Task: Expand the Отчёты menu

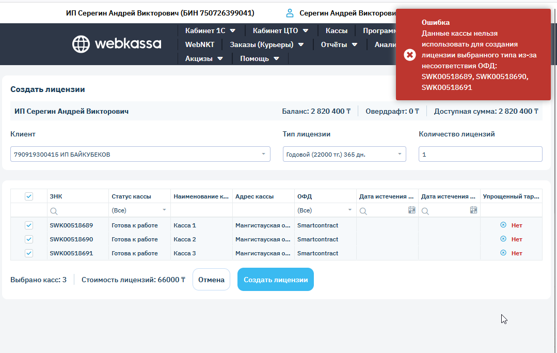Action: (339, 44)
